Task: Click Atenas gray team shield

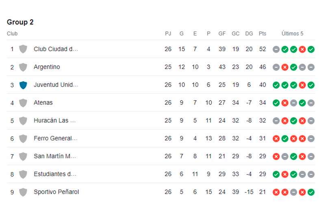Action: 23,103
